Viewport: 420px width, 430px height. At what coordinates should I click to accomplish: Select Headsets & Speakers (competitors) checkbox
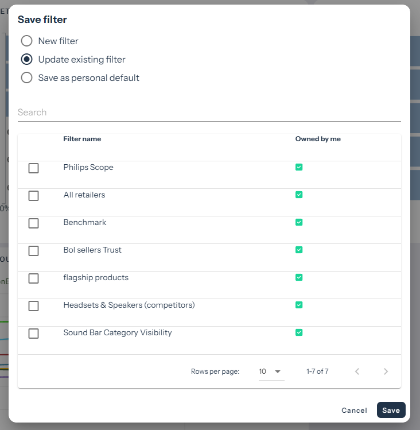tap(34, 306)
